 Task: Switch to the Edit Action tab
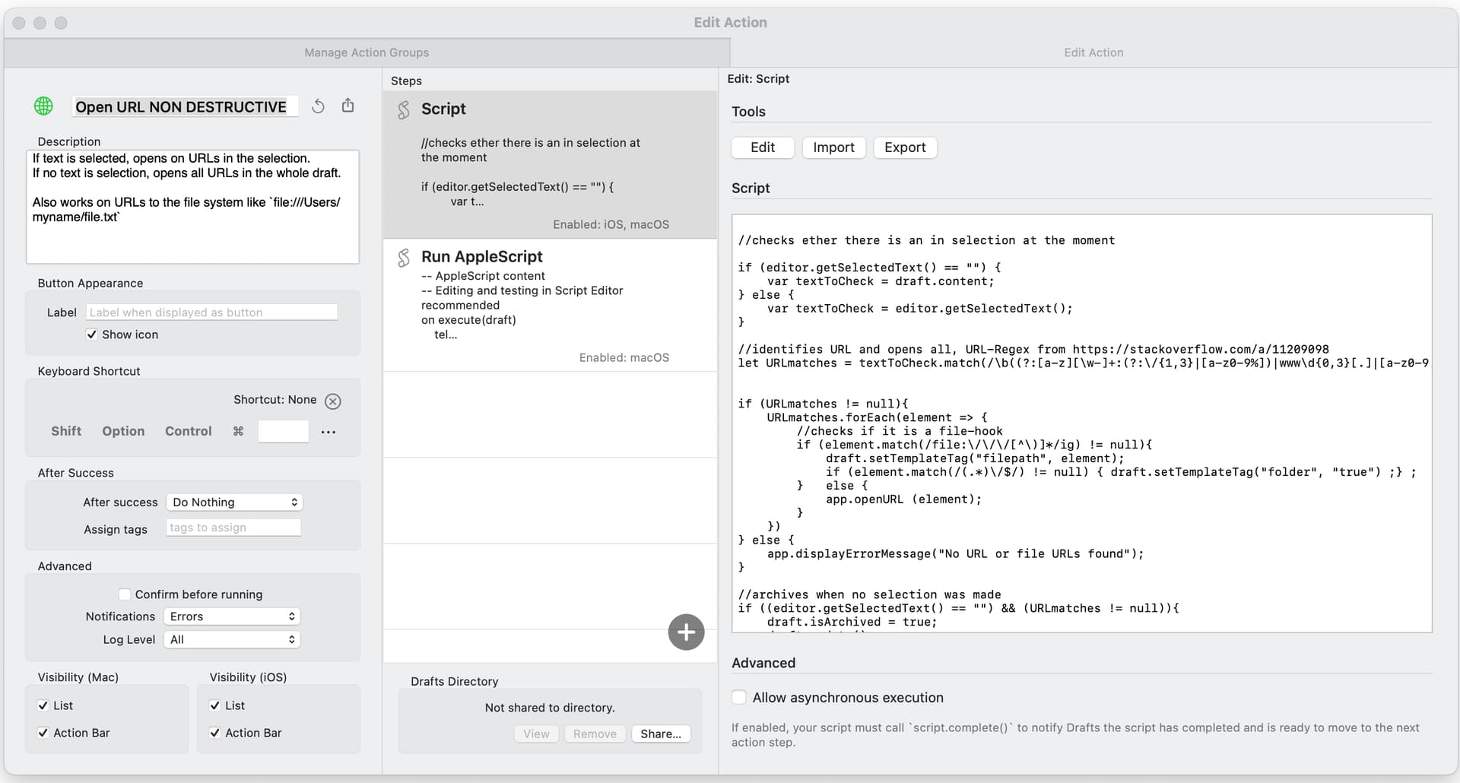pos(1093,52)
